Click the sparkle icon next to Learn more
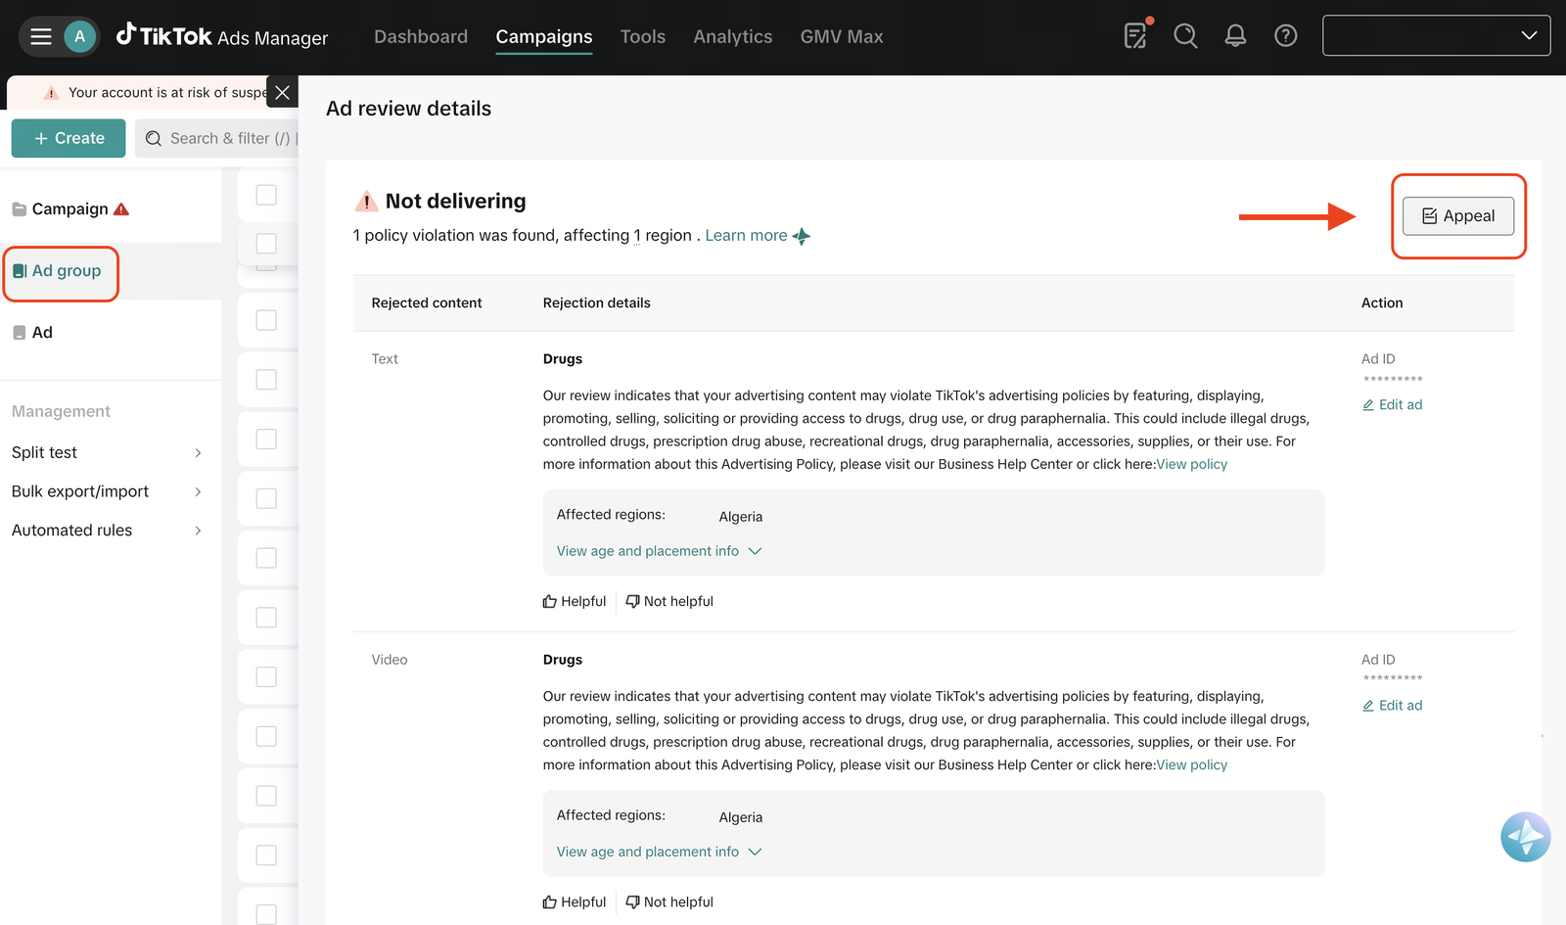1566x925 pixels. click(802, 236)
